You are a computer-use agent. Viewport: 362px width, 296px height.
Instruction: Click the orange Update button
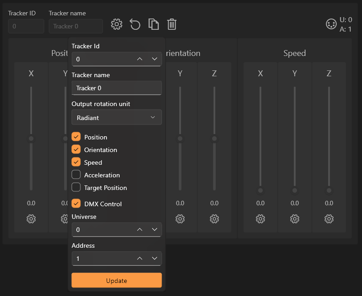tap(116, 280)
